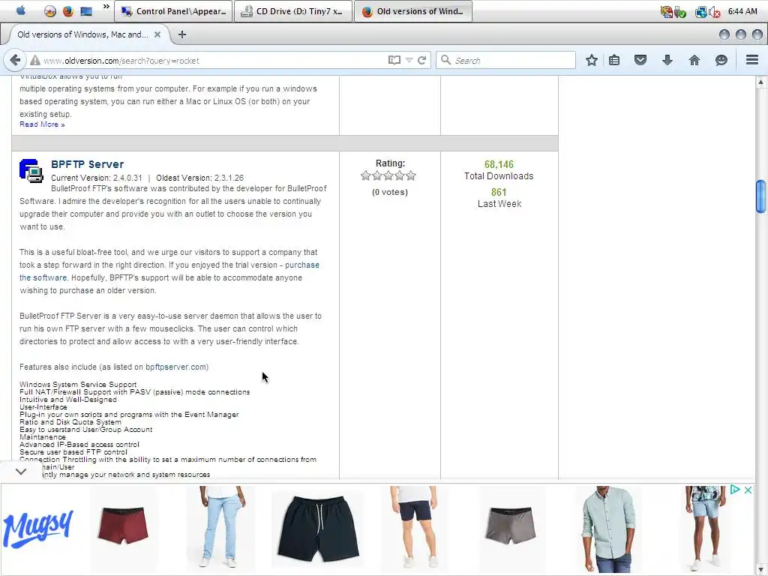Open a new browser tab

pyautogui.click(x=182, y=34)
